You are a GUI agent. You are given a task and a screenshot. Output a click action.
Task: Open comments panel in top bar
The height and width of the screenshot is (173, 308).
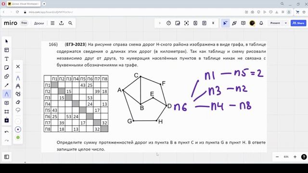point(243,23)
